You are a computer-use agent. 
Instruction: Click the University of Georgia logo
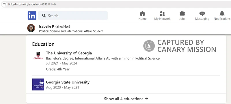click(x=38, y=55)
